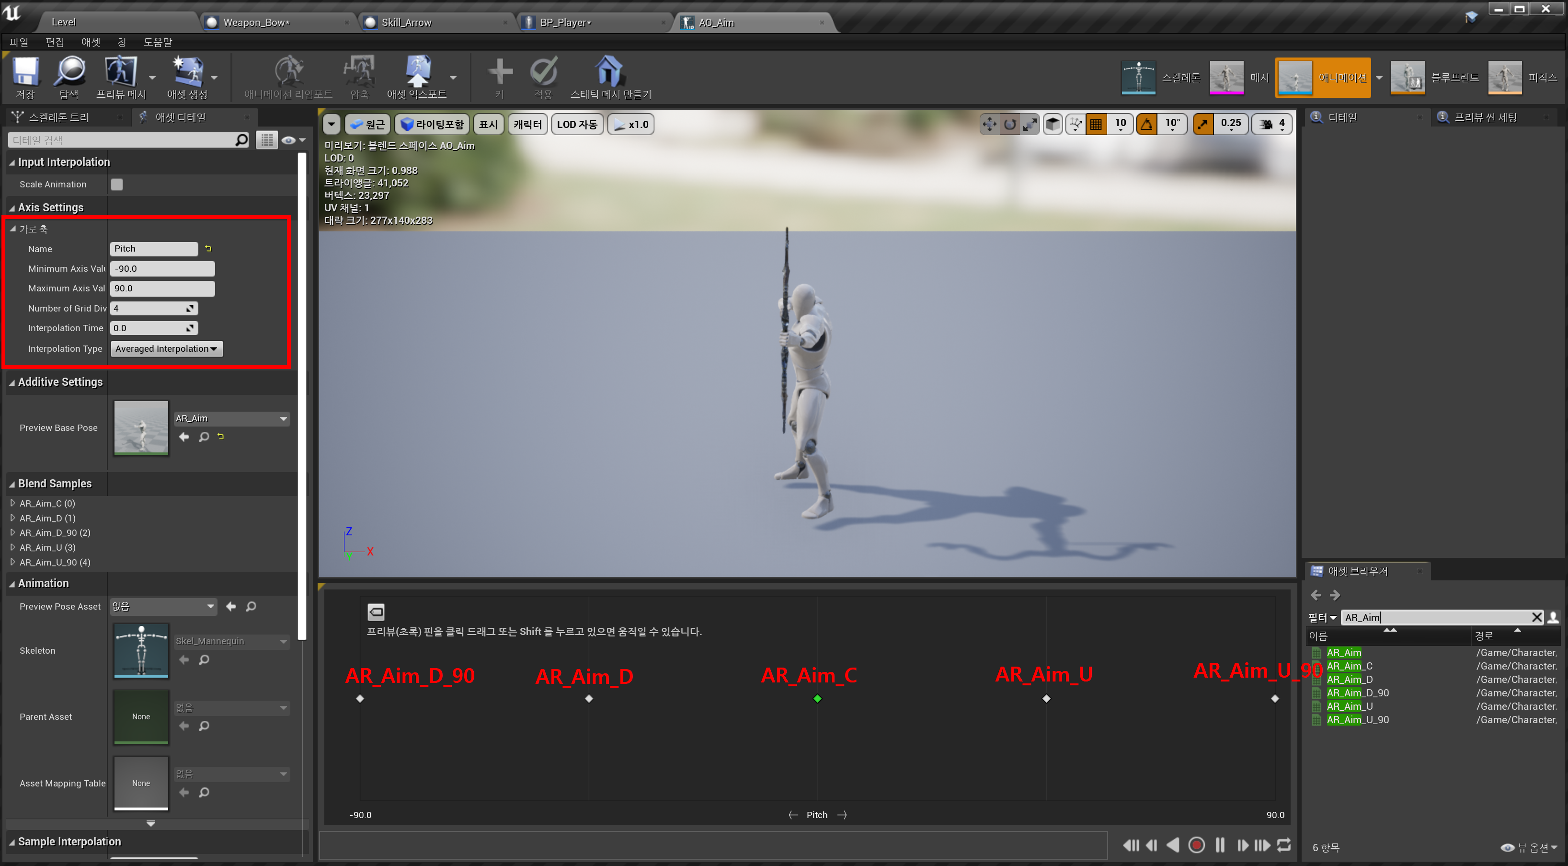
Task: Go forward in asset browser history
Action: tap(1335, 595)
